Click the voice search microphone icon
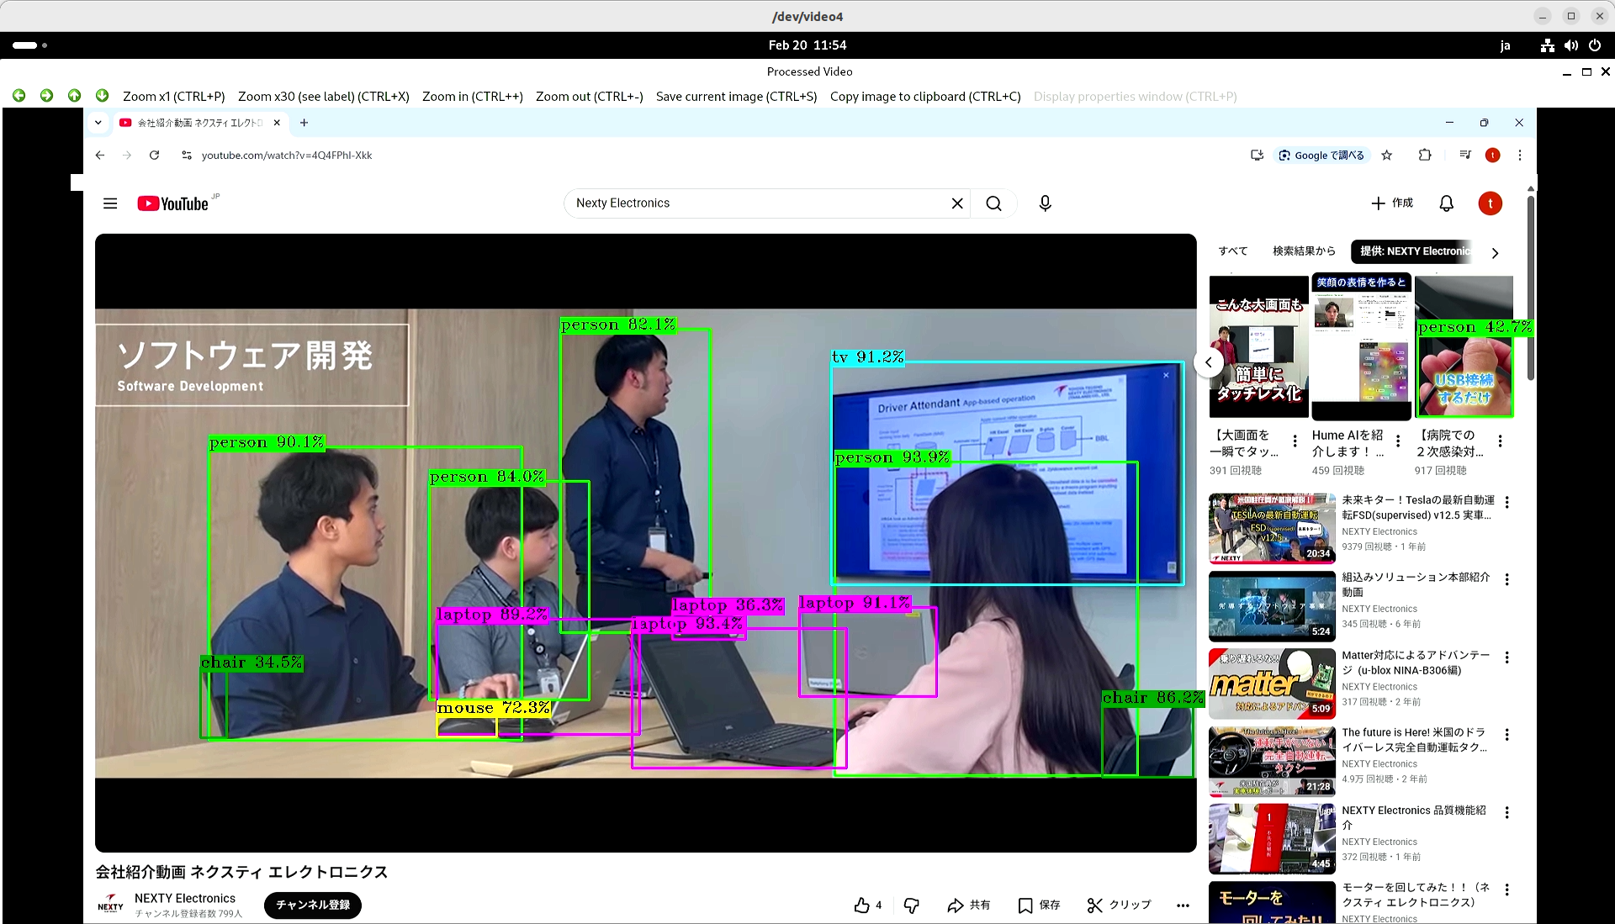 pos(1045,203)
